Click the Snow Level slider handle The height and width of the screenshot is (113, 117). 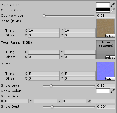(x=51, y=86)
